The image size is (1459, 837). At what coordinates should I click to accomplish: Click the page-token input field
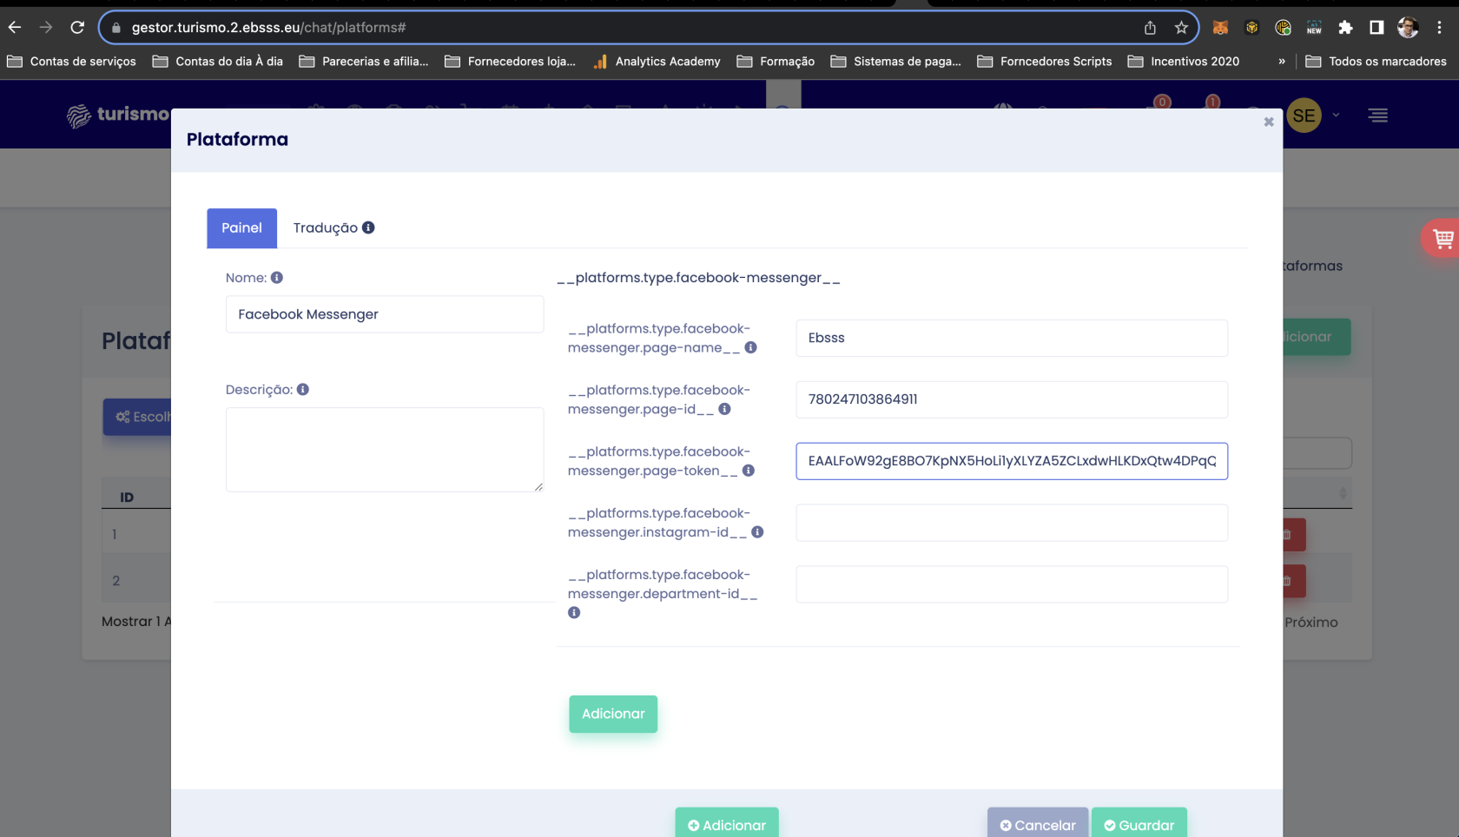point(1012,461)
